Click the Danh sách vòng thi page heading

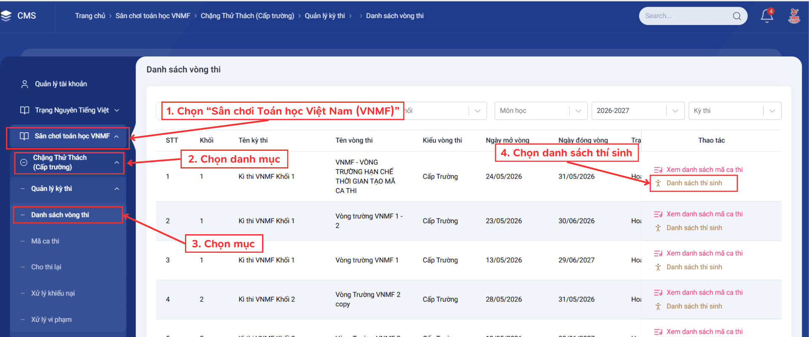pyautogui.click(x=183, y=70)
